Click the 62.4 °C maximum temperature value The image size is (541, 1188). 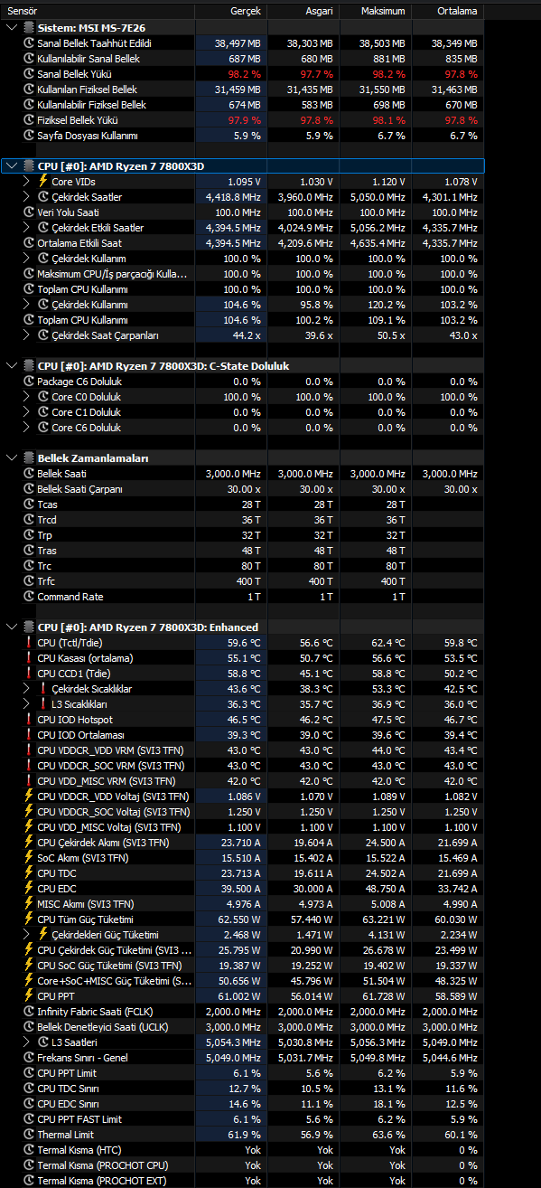coord(387,643)
